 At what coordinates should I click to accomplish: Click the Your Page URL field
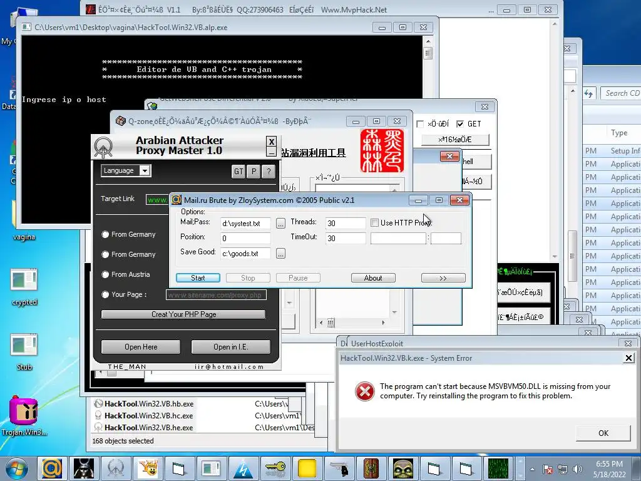[216, 295]
